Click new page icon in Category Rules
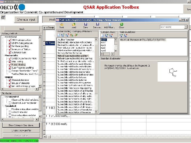Image resolution: width=191 pixels, height=143 pixels. (x=102, y=36)
